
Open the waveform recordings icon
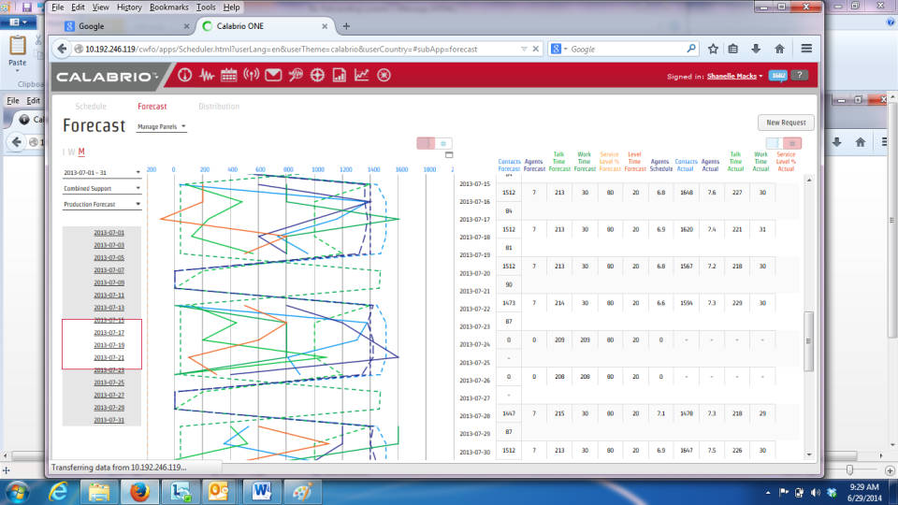click(207, 76)
